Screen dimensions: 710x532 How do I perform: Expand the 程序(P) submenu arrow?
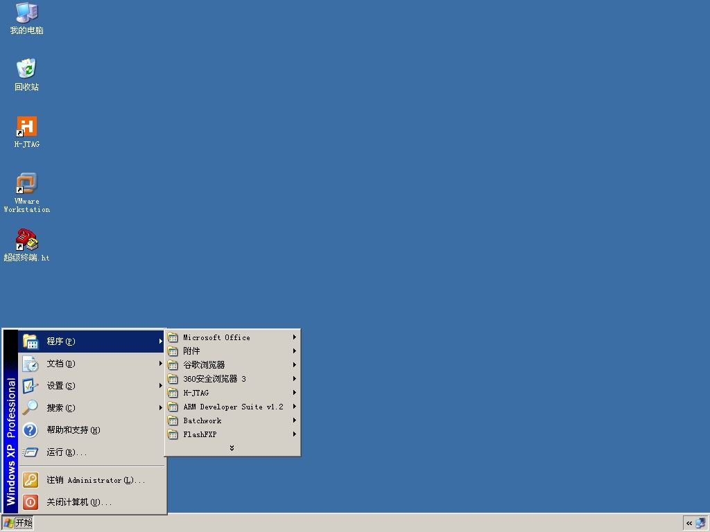coord(160,342)
